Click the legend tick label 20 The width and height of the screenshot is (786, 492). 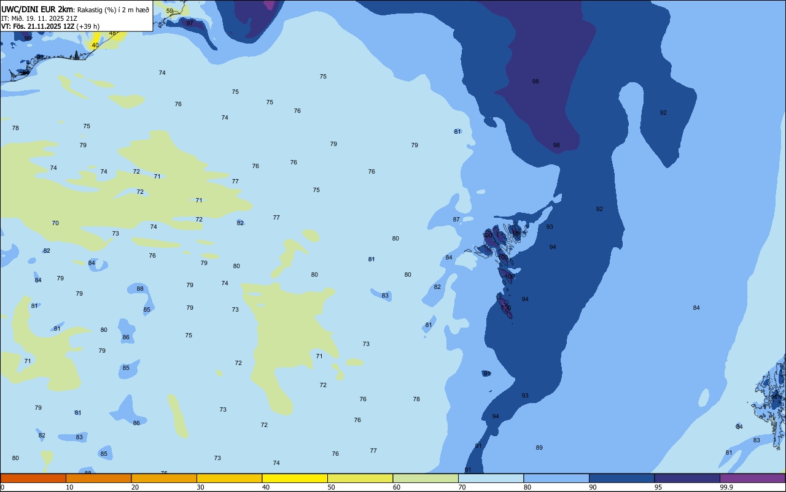click(x=135, y=487)
